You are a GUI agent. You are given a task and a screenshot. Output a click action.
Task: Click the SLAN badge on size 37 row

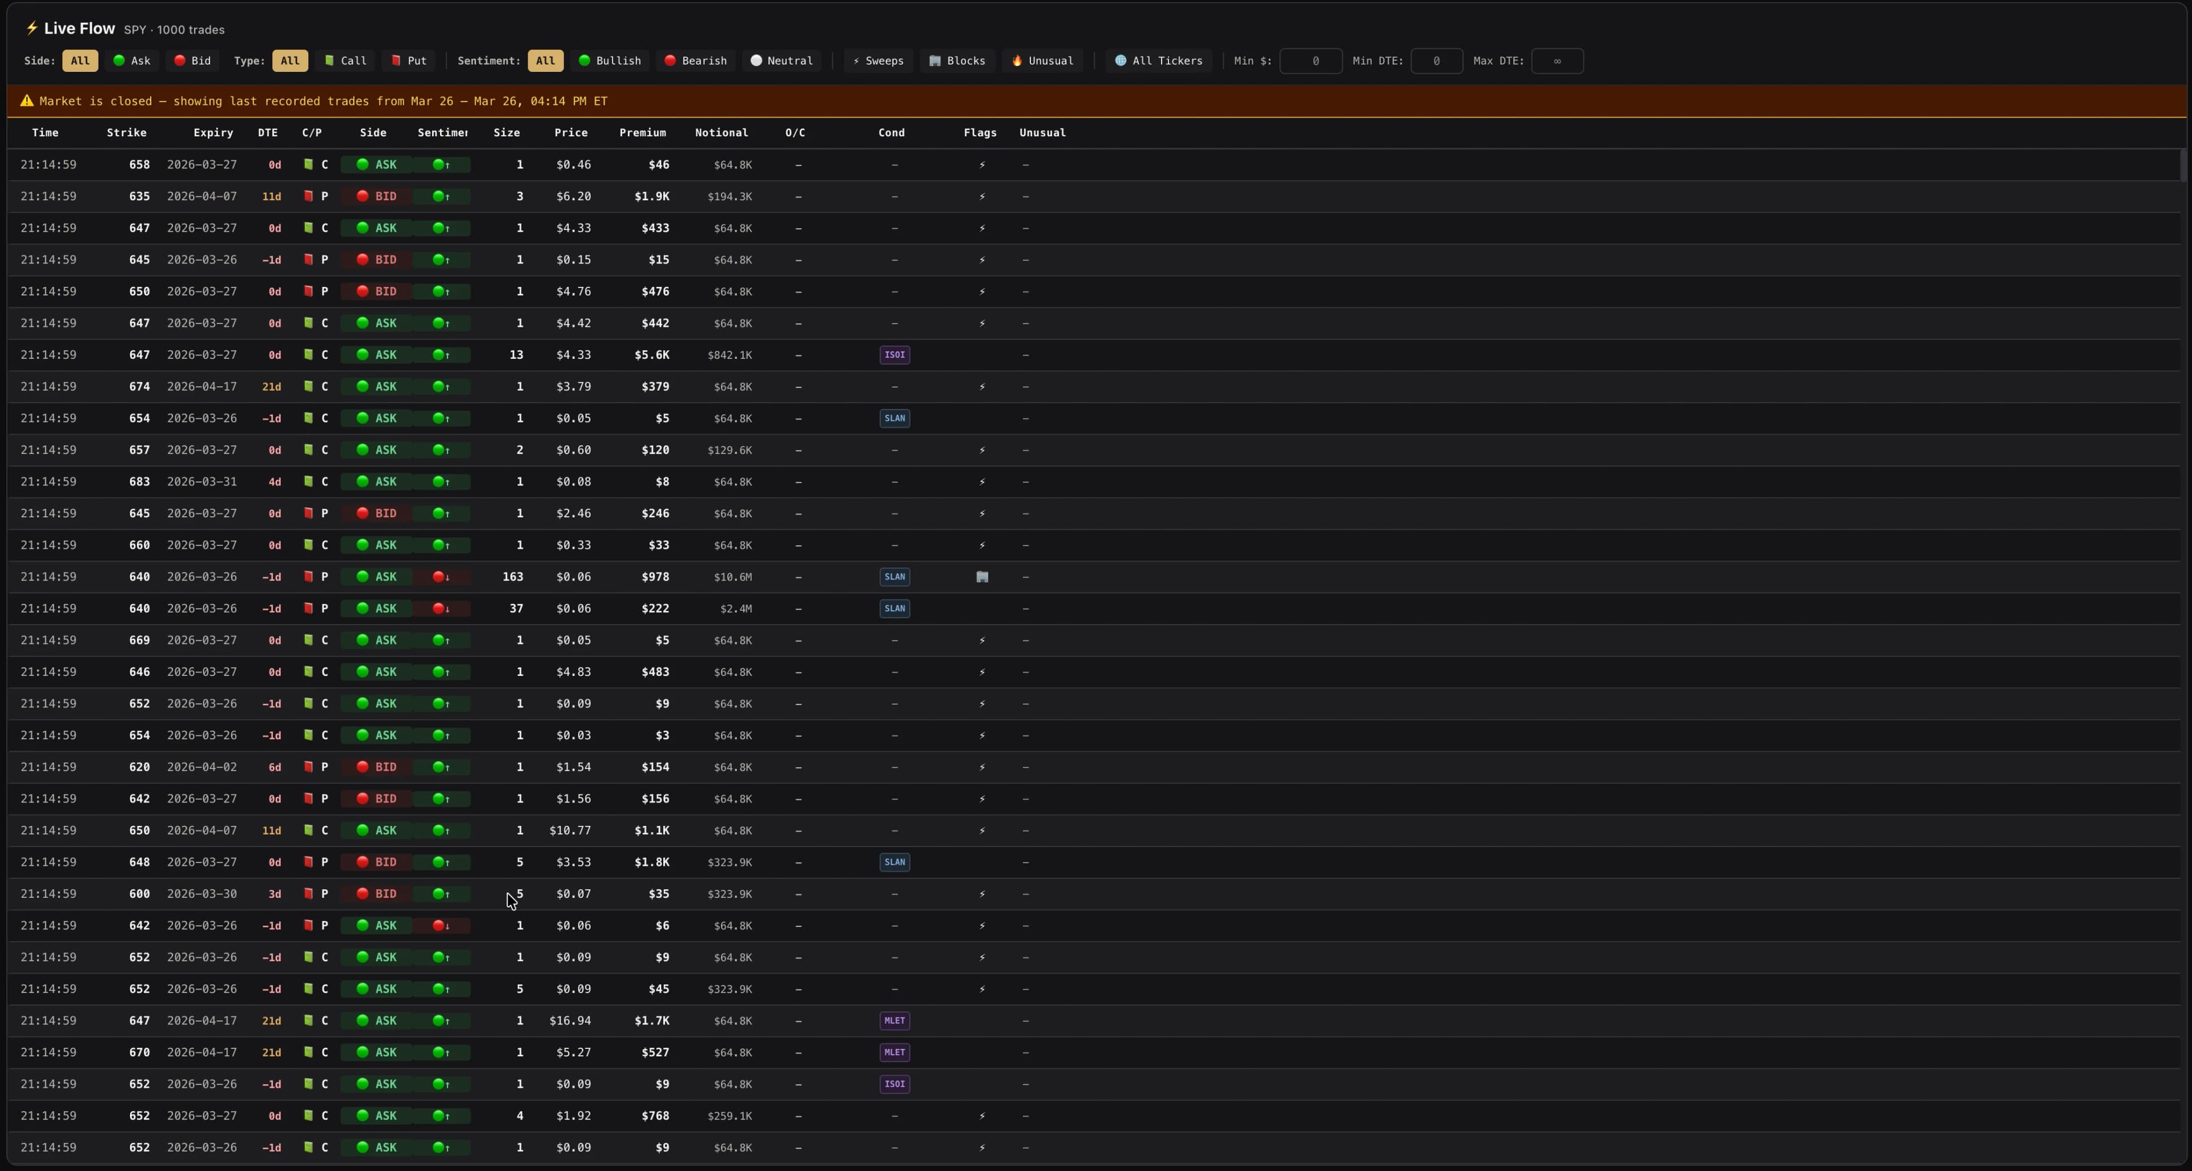click(x=894, y=609)
